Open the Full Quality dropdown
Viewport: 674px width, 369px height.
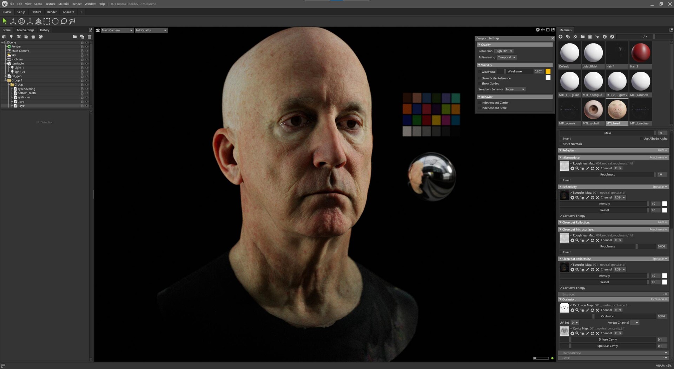coord(151,30)
